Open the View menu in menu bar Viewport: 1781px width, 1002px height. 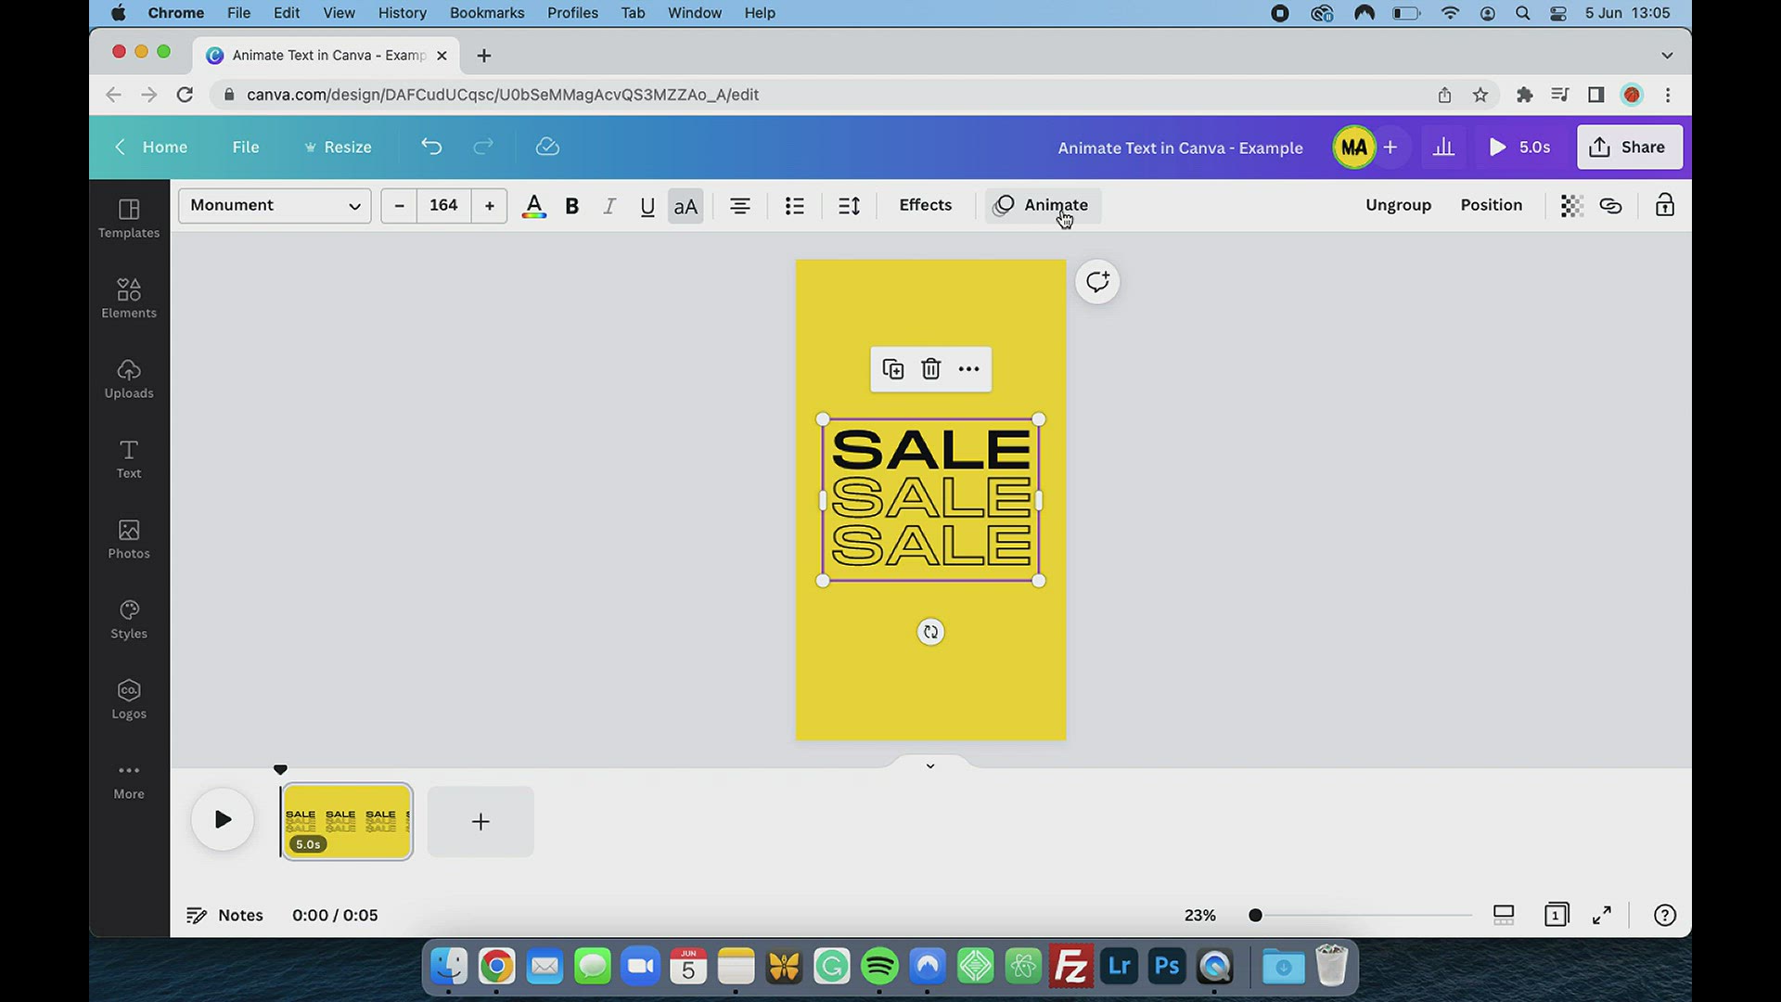339,13
